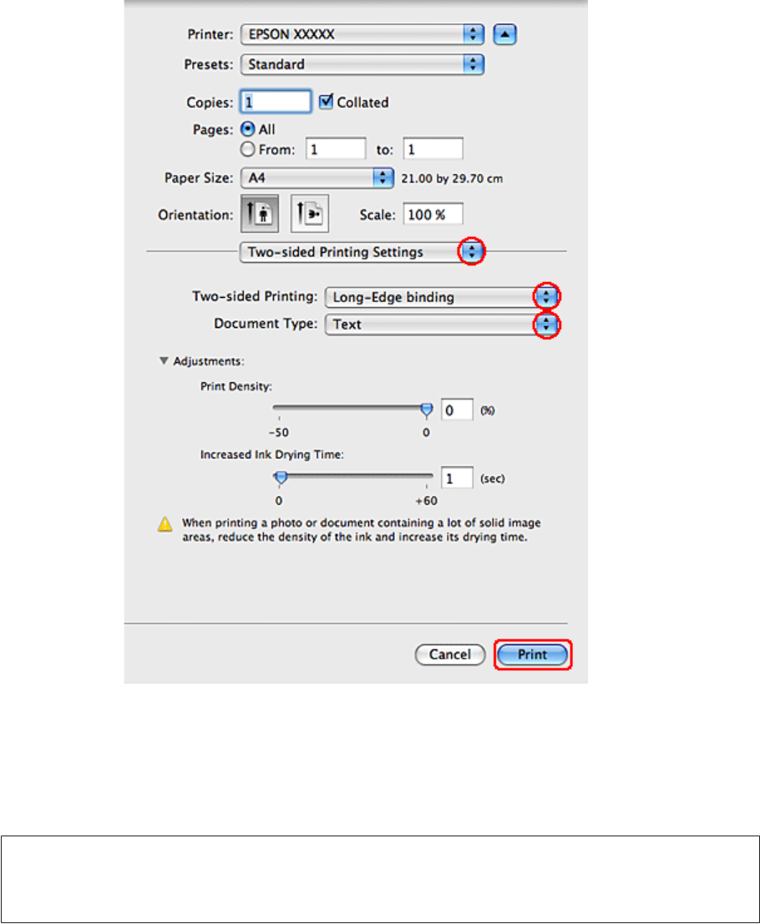Click the Copies input field
Screen dimensions: 760x924
click(276, 102)
